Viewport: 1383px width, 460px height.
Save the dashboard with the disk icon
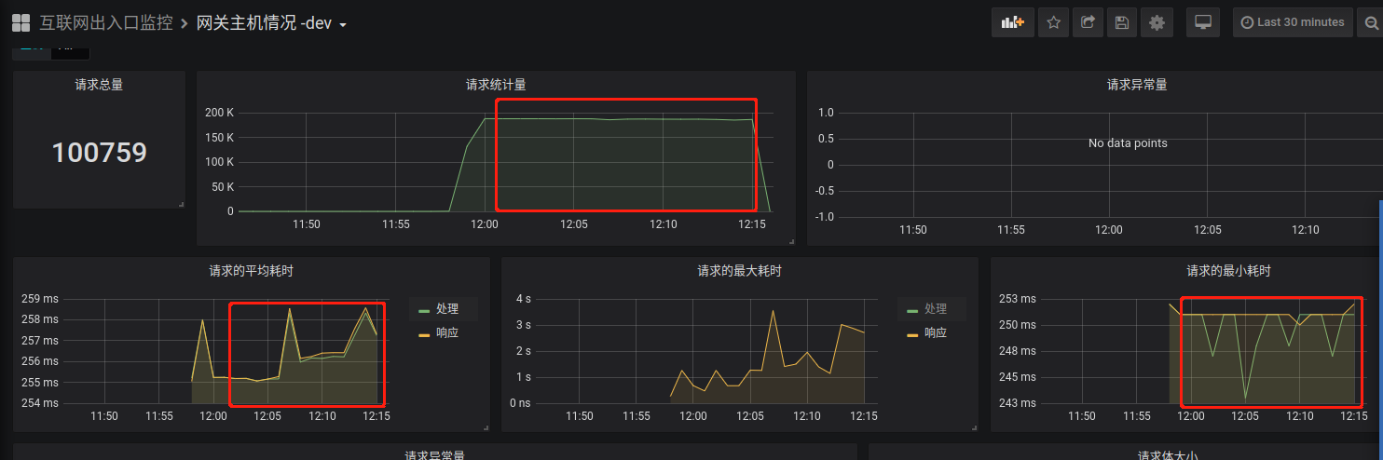tap(1122, 22)
